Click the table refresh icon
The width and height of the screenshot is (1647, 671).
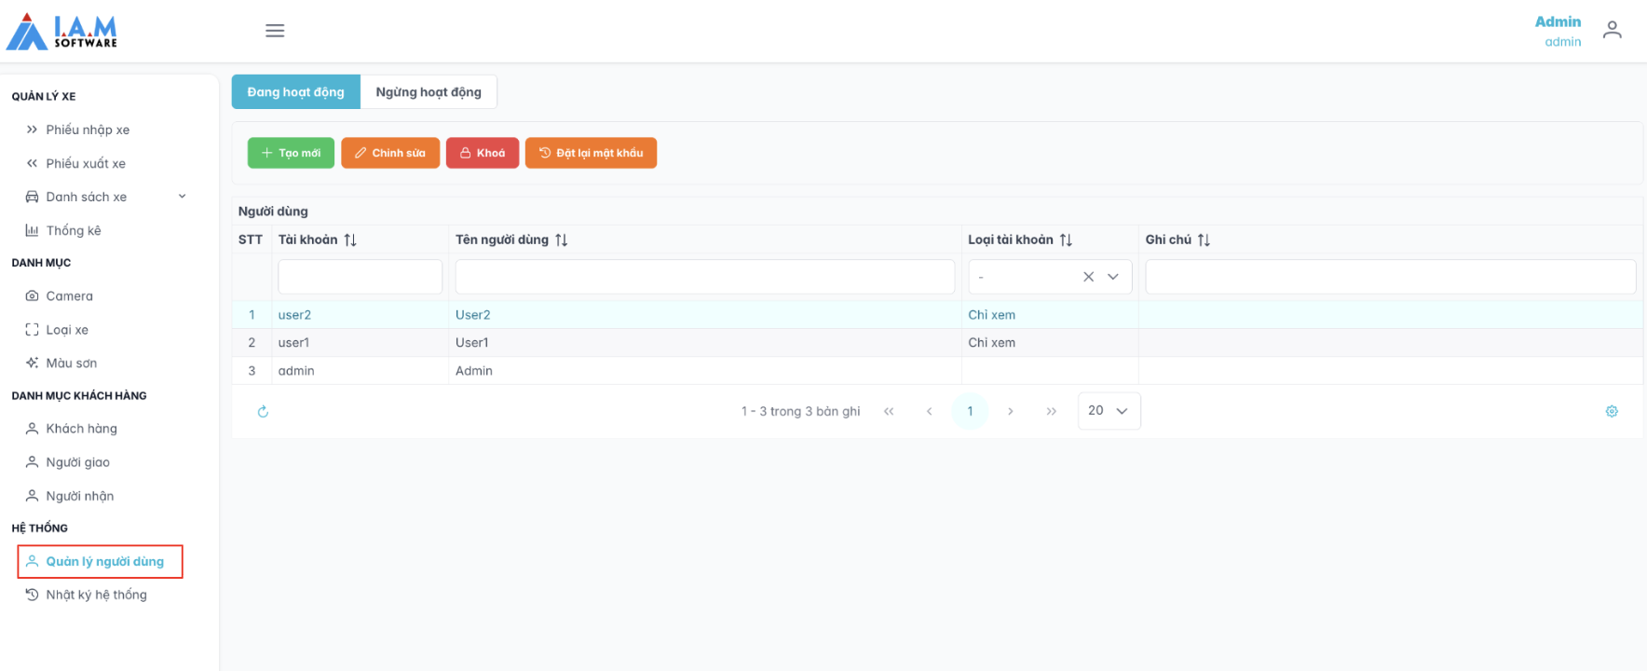(x=263, y=411)
